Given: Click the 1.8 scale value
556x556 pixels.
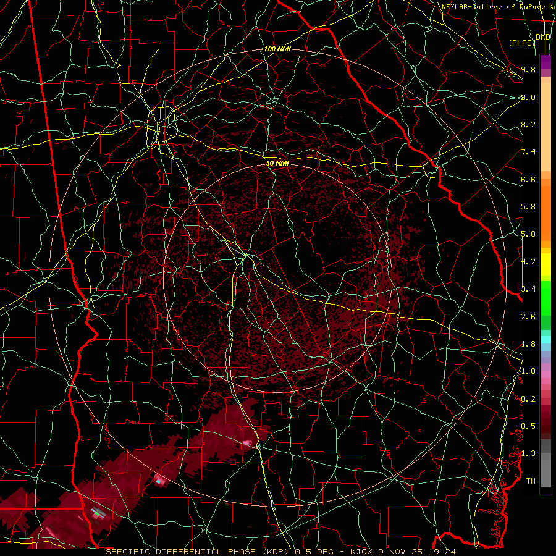Looking at the screenshot, I should click(528, 344).
